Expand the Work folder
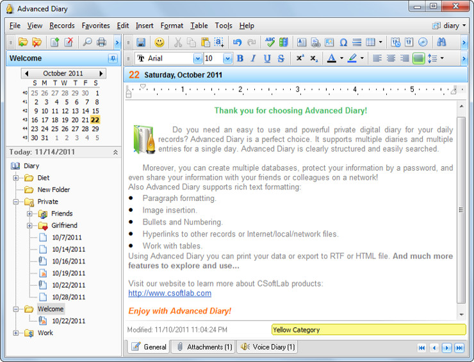 pos(16,333)
